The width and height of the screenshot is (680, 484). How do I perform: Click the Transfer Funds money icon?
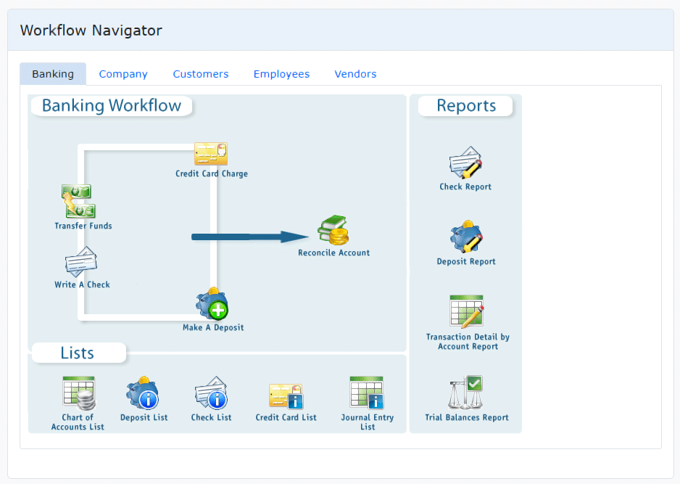(78, 201)
